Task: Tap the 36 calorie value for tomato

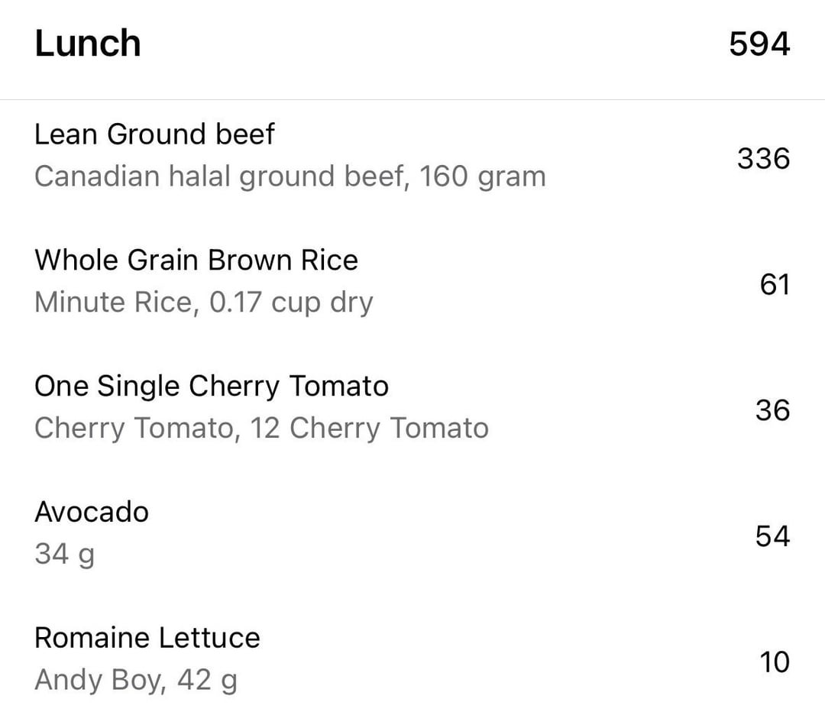Action: coord(772,410)
